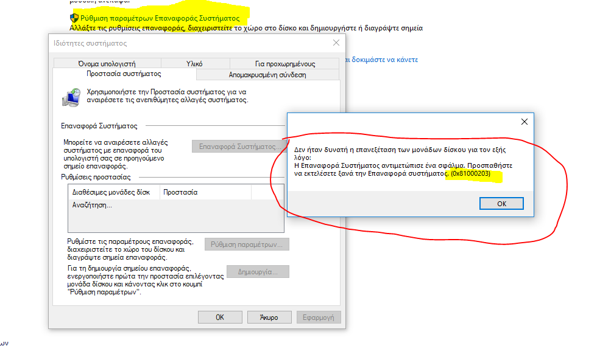Image resolution: width=611 pixels, height=357 pixels.
Task: Click the Εφαρμογή button
Action: pyautogui.click(x=319, y=317)
